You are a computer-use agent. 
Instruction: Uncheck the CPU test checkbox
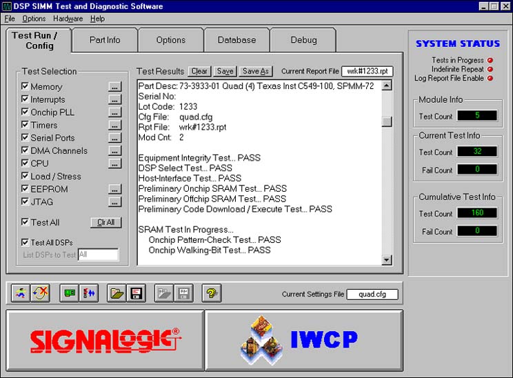(x=25, y=163)
